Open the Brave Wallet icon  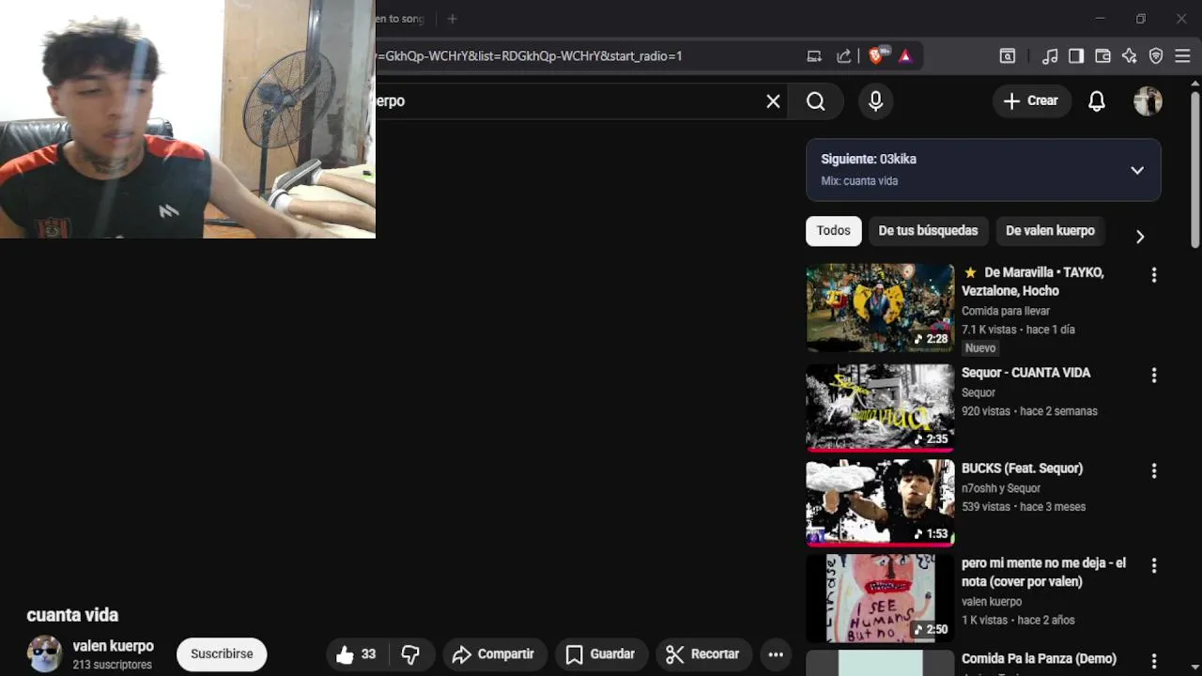point(1103,56)
